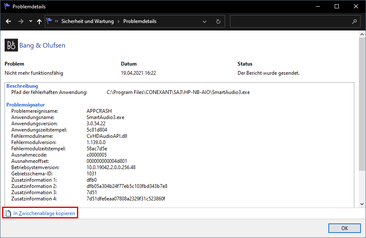Click the scrollbar down arrow

362,204
